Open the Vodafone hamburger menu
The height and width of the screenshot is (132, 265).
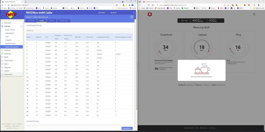tap(254, 14)
